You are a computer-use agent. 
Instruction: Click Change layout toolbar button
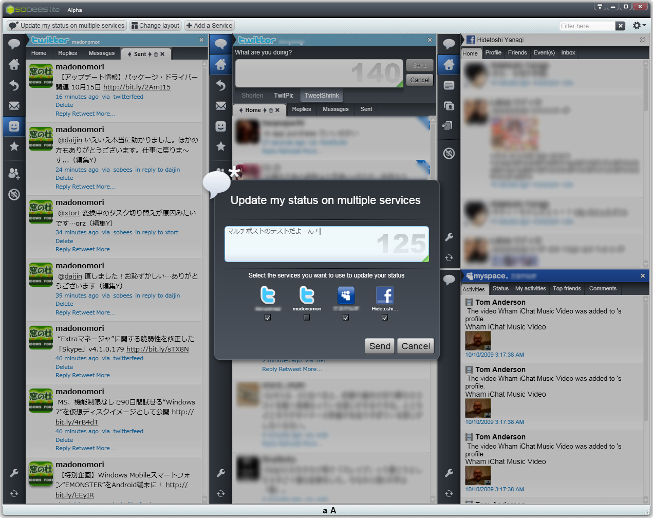[155, 25]
